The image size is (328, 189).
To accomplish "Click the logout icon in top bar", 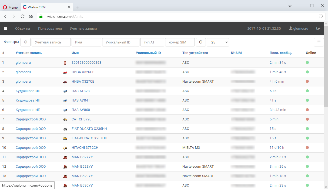I will pyautogui.click(x=318, y=28).
